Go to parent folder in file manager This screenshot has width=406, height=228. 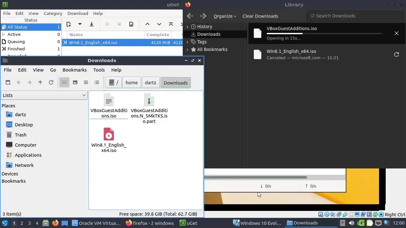[40, 83]
